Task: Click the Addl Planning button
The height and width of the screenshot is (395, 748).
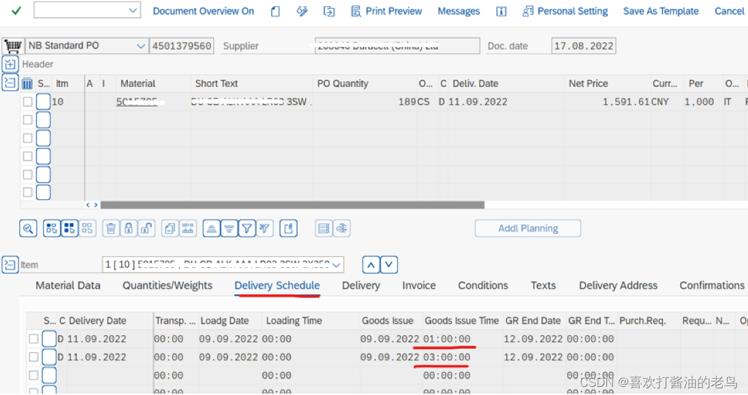Action: point(527,228)
